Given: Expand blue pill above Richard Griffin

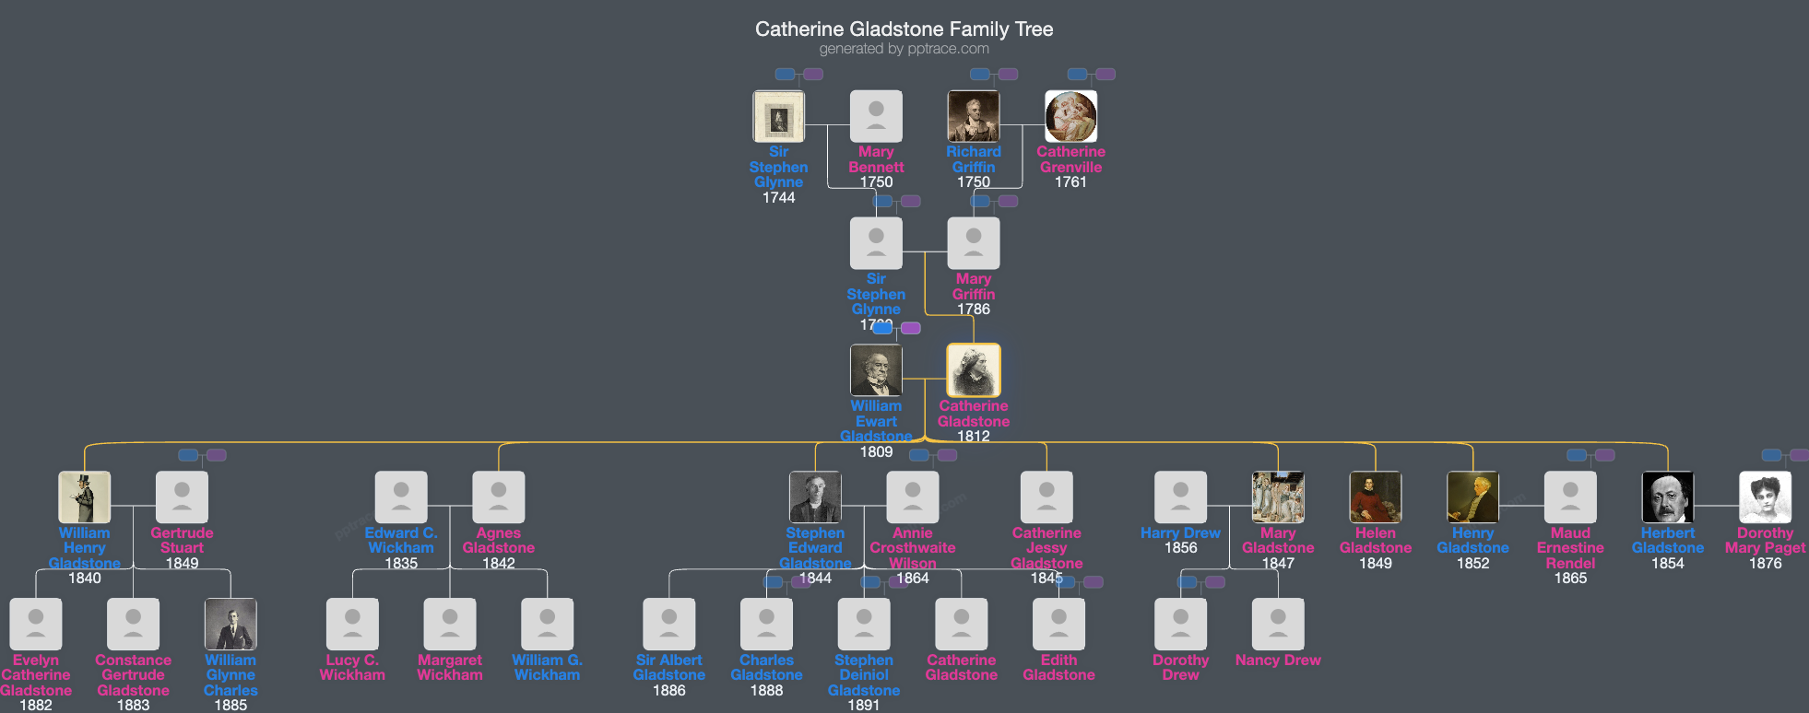Looking at the screenshot, I should (x=980, y=74).
